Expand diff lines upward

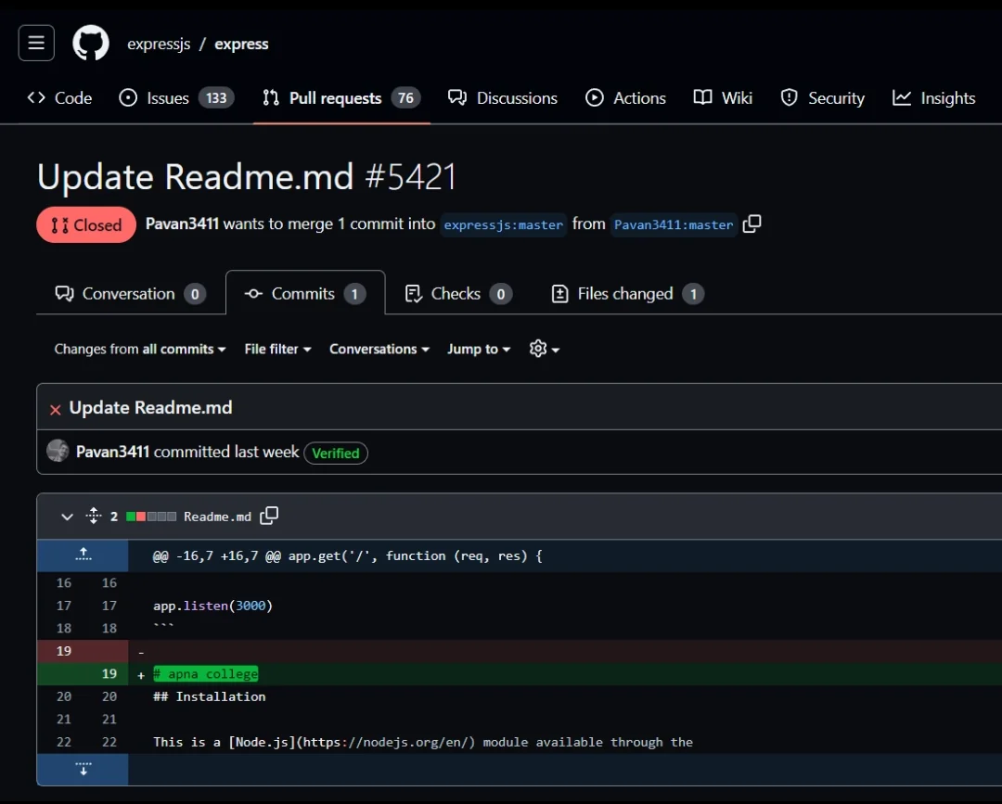(83, 555)
